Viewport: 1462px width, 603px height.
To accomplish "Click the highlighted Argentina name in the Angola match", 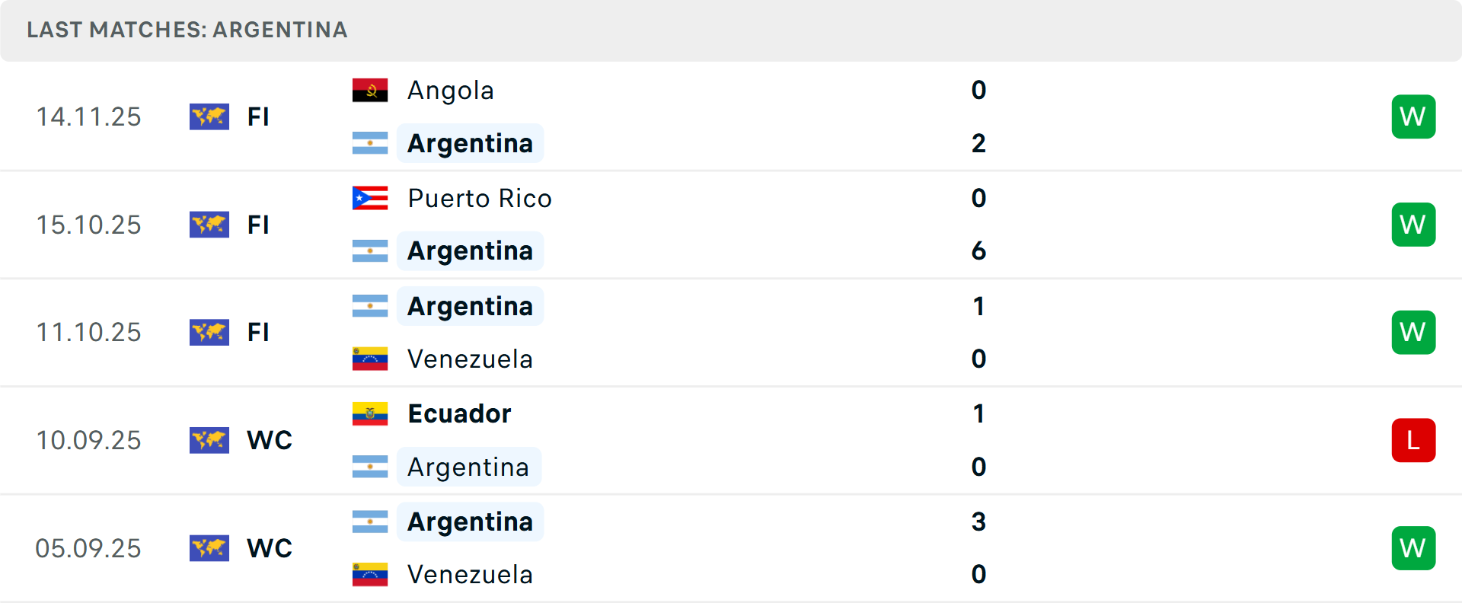I will click(471, 143).
